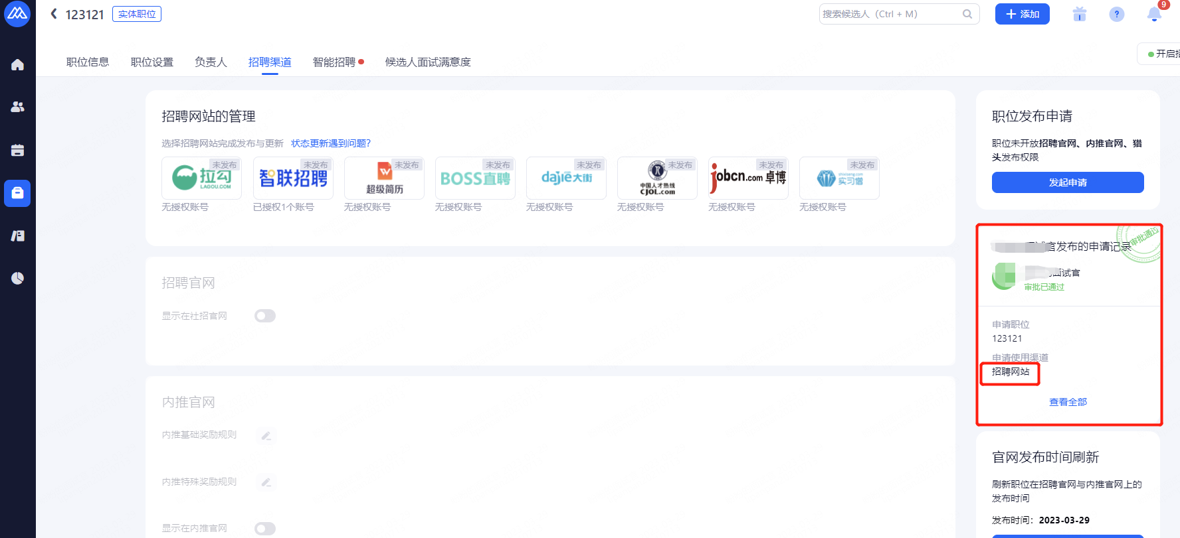Select the BOSS直聘 site logo
1180x538 pixels.
475,178
